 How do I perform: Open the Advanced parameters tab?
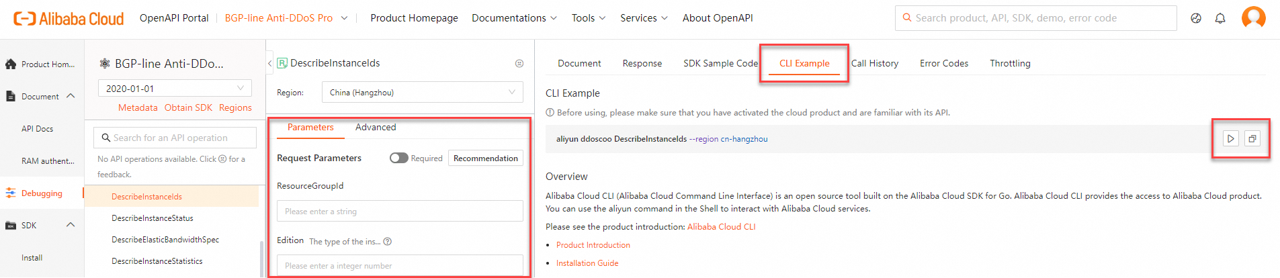pyautogui.click(x=376, y=127)
